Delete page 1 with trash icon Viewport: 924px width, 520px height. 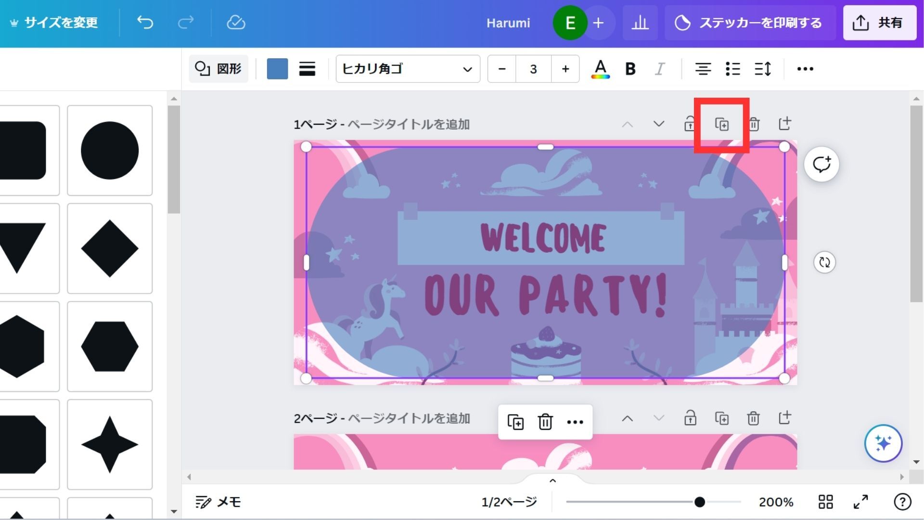point(754,124)
